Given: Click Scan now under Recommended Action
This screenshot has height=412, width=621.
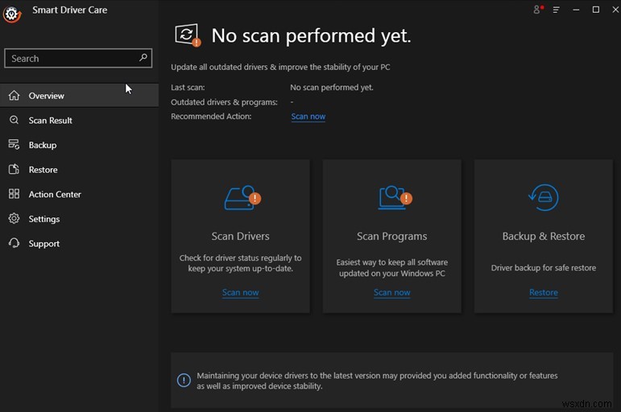Looking at the screenshot, I should pos(308,117).
